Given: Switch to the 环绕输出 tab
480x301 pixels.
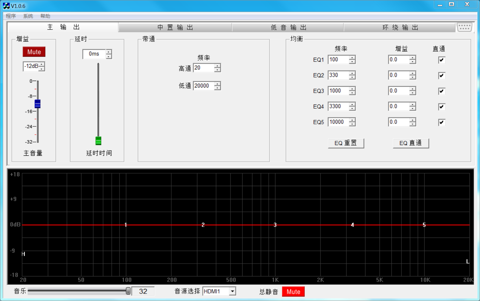Looking at the screenshot, I should point(400,27).
